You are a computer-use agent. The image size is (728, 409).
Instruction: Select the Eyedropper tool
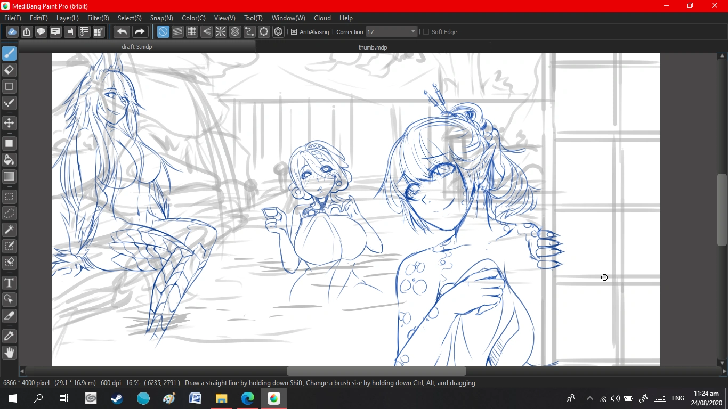(x=9, y=336)
